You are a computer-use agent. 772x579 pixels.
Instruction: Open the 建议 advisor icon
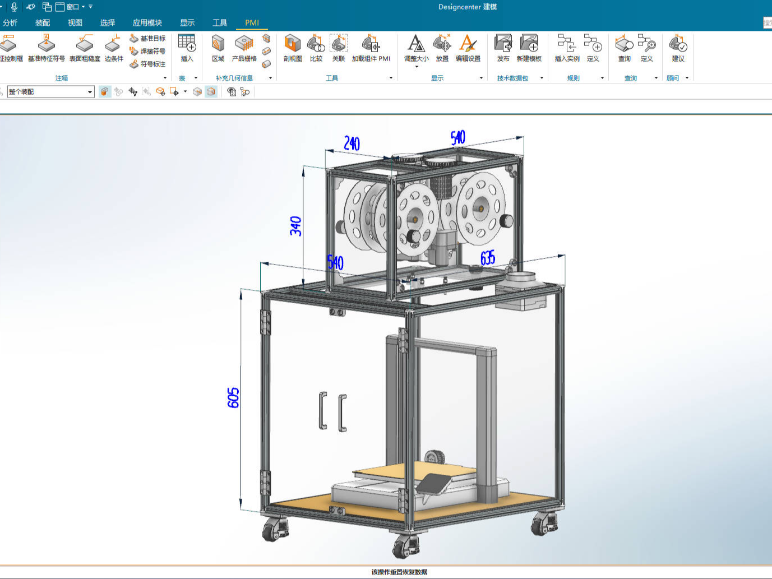pos(678,48)
